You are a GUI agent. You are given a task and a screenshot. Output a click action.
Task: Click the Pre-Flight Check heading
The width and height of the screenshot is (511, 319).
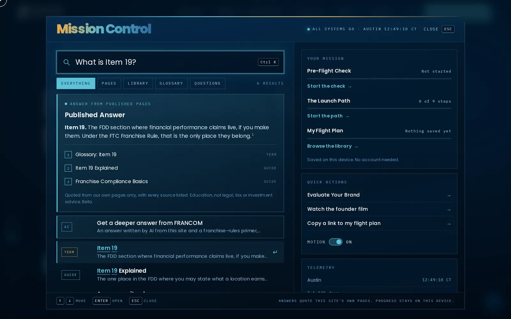pyautogui.click(x=329, y=71)
